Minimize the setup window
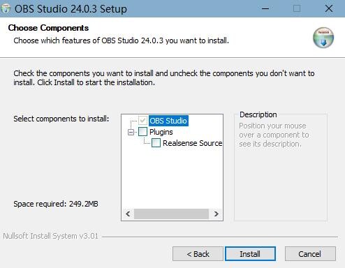345x268 pixels. coord(265,9)
